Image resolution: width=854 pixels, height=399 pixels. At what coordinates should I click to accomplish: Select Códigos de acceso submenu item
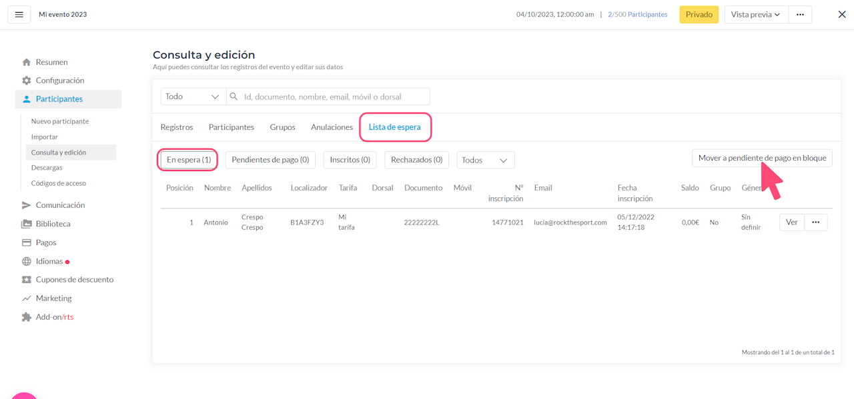(x=59, y=183)
